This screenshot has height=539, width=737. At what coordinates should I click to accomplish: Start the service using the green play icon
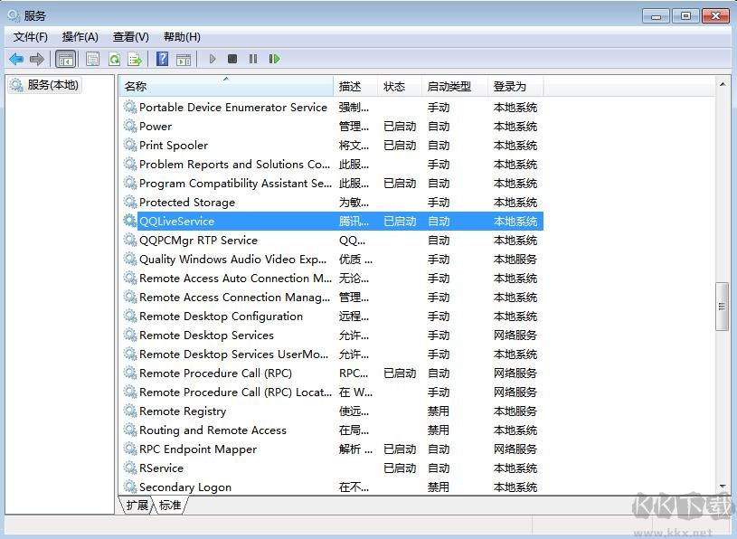(x=212, y=58)
